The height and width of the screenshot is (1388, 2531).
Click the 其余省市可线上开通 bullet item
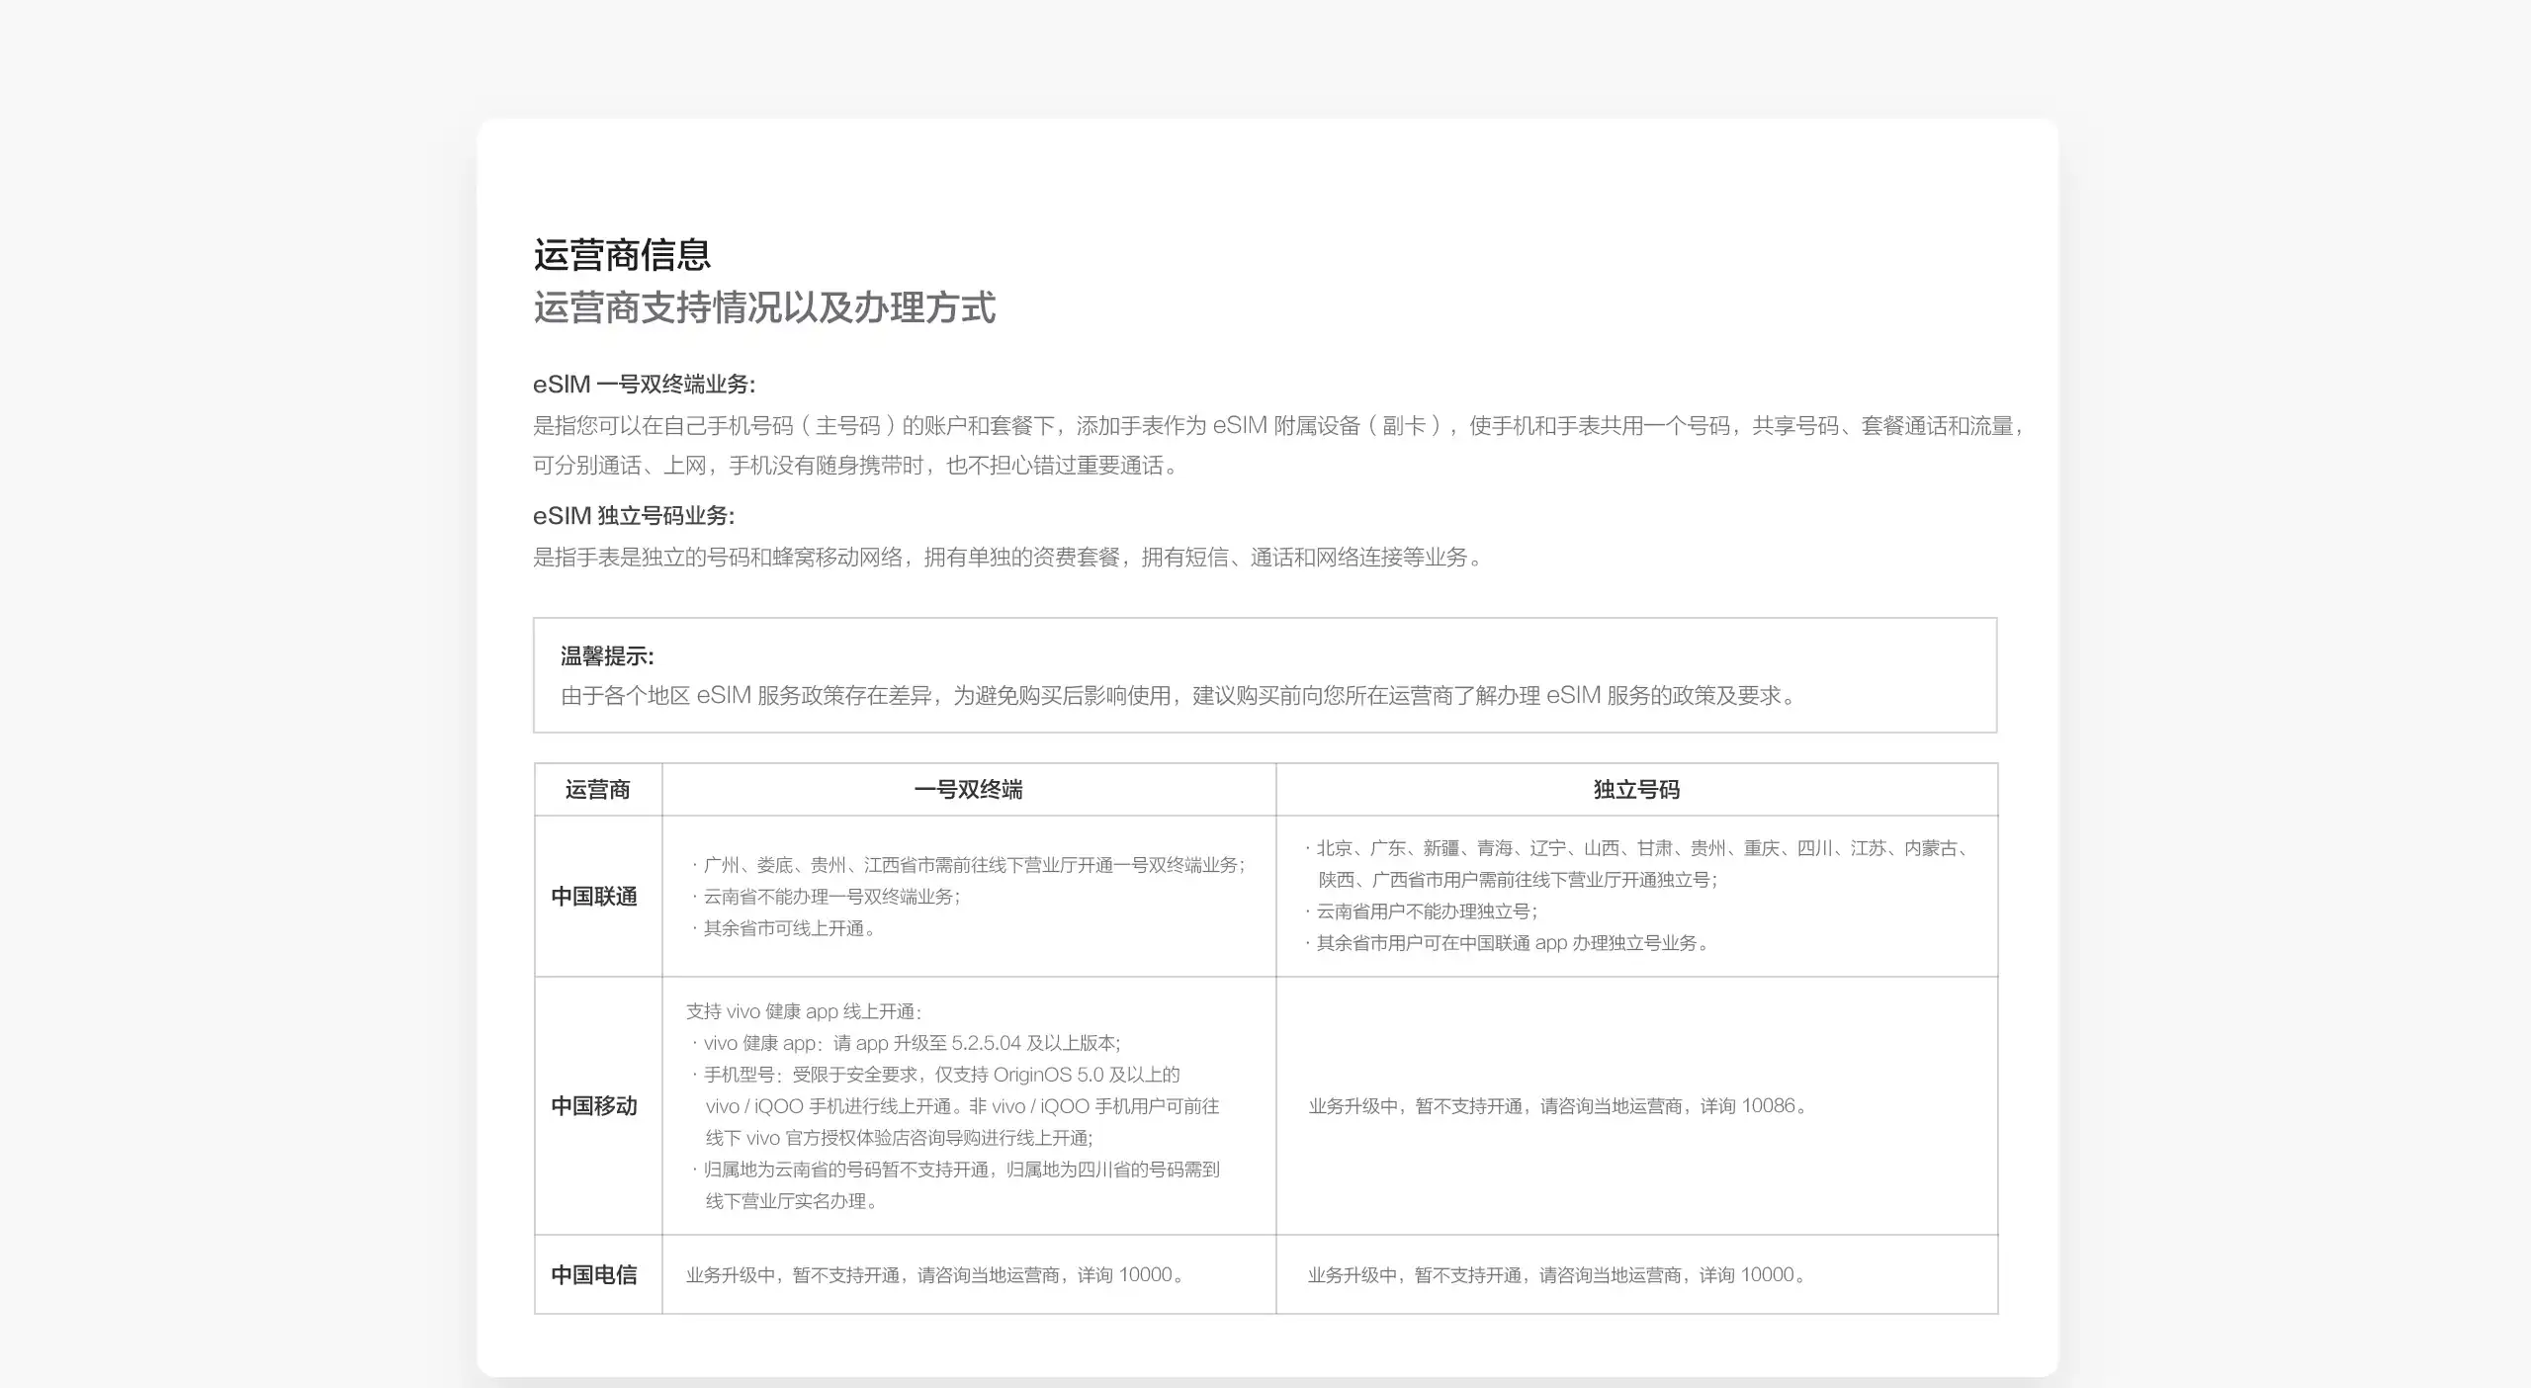[791, 928]
